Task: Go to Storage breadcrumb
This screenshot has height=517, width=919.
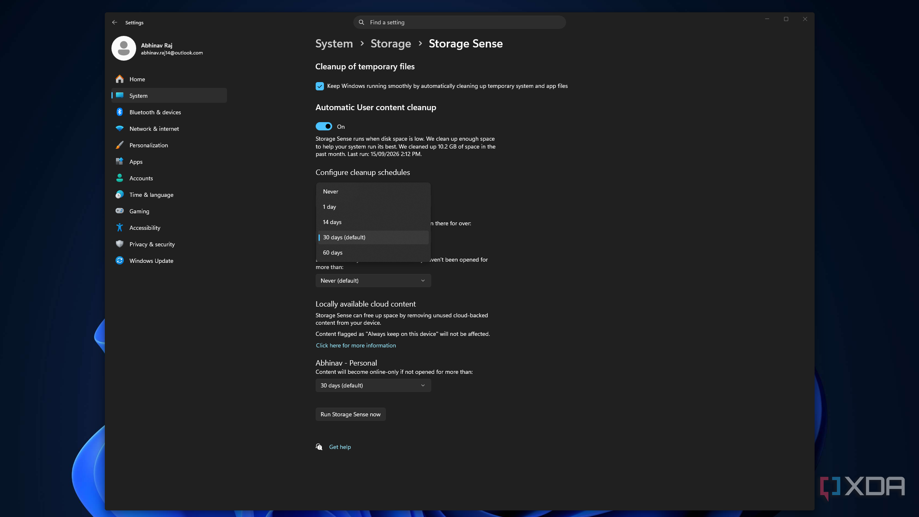Action: pyautogui.click(x=391, y=43)
